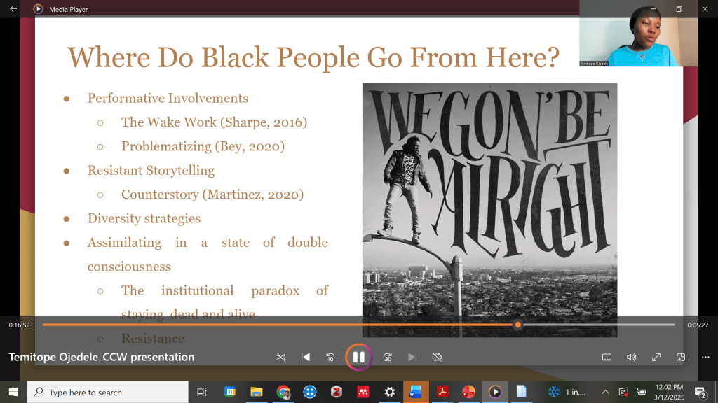Enter full screen mode
This screenshot has width=718, height=403.
click(x=656, y=357)
